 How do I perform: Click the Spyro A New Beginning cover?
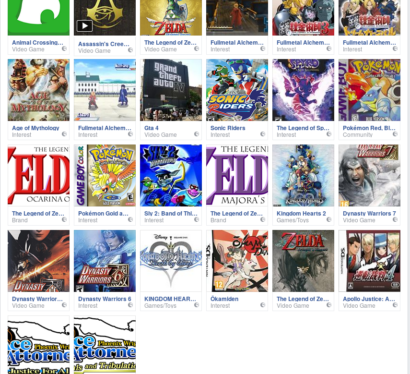304,90
